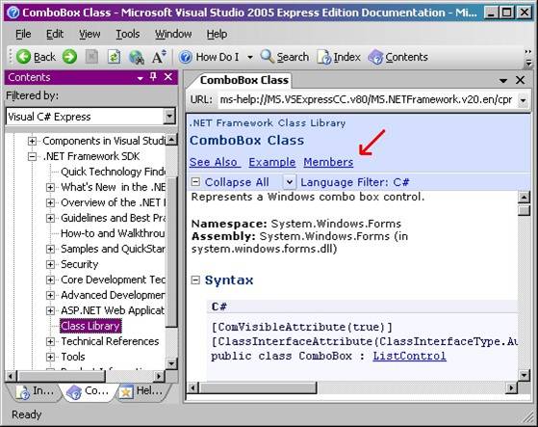The height and width of the screenshot is (427, 538).
Task: Select the ComboBox Class document tab
Action: tap(243, 80)
